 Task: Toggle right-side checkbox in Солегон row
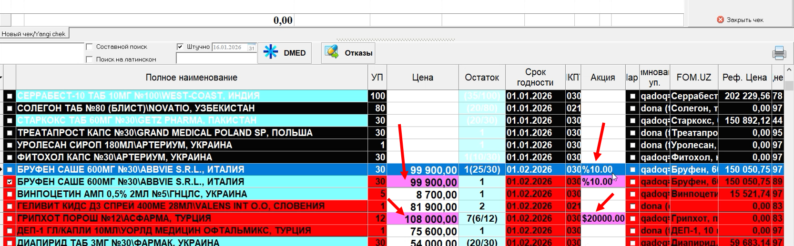(632, 108)
